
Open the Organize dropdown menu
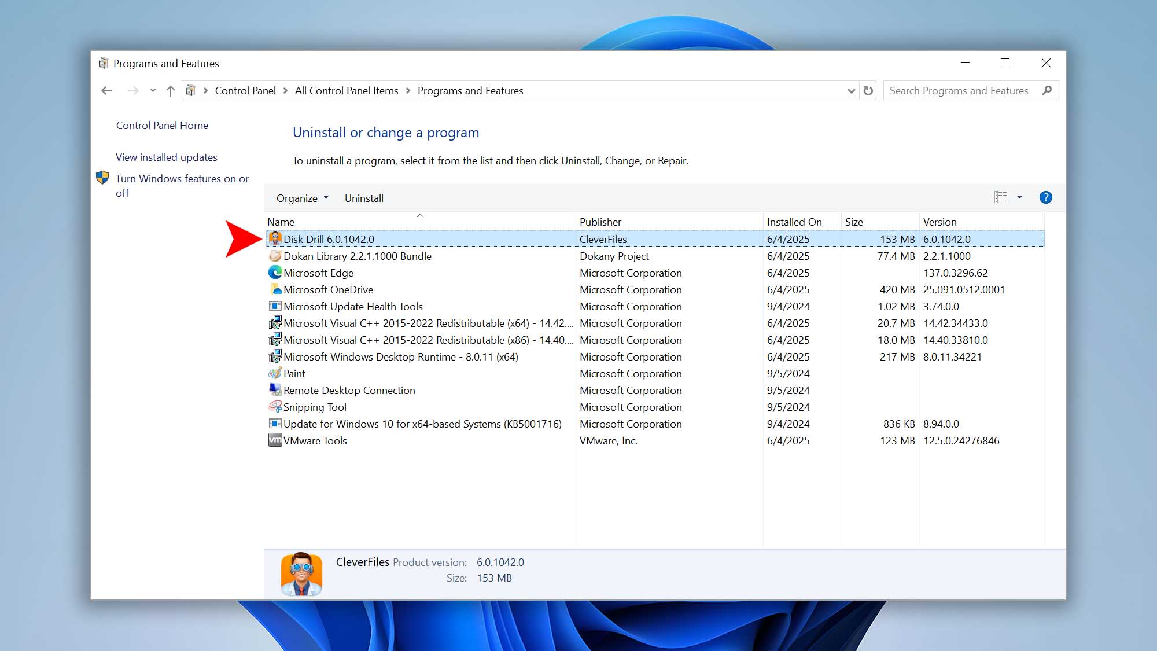click(303, 198)
